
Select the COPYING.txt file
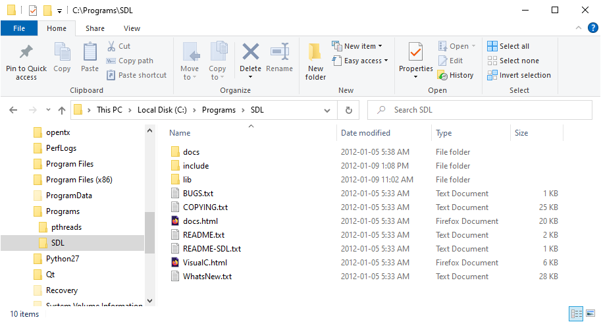pos(199,207)
